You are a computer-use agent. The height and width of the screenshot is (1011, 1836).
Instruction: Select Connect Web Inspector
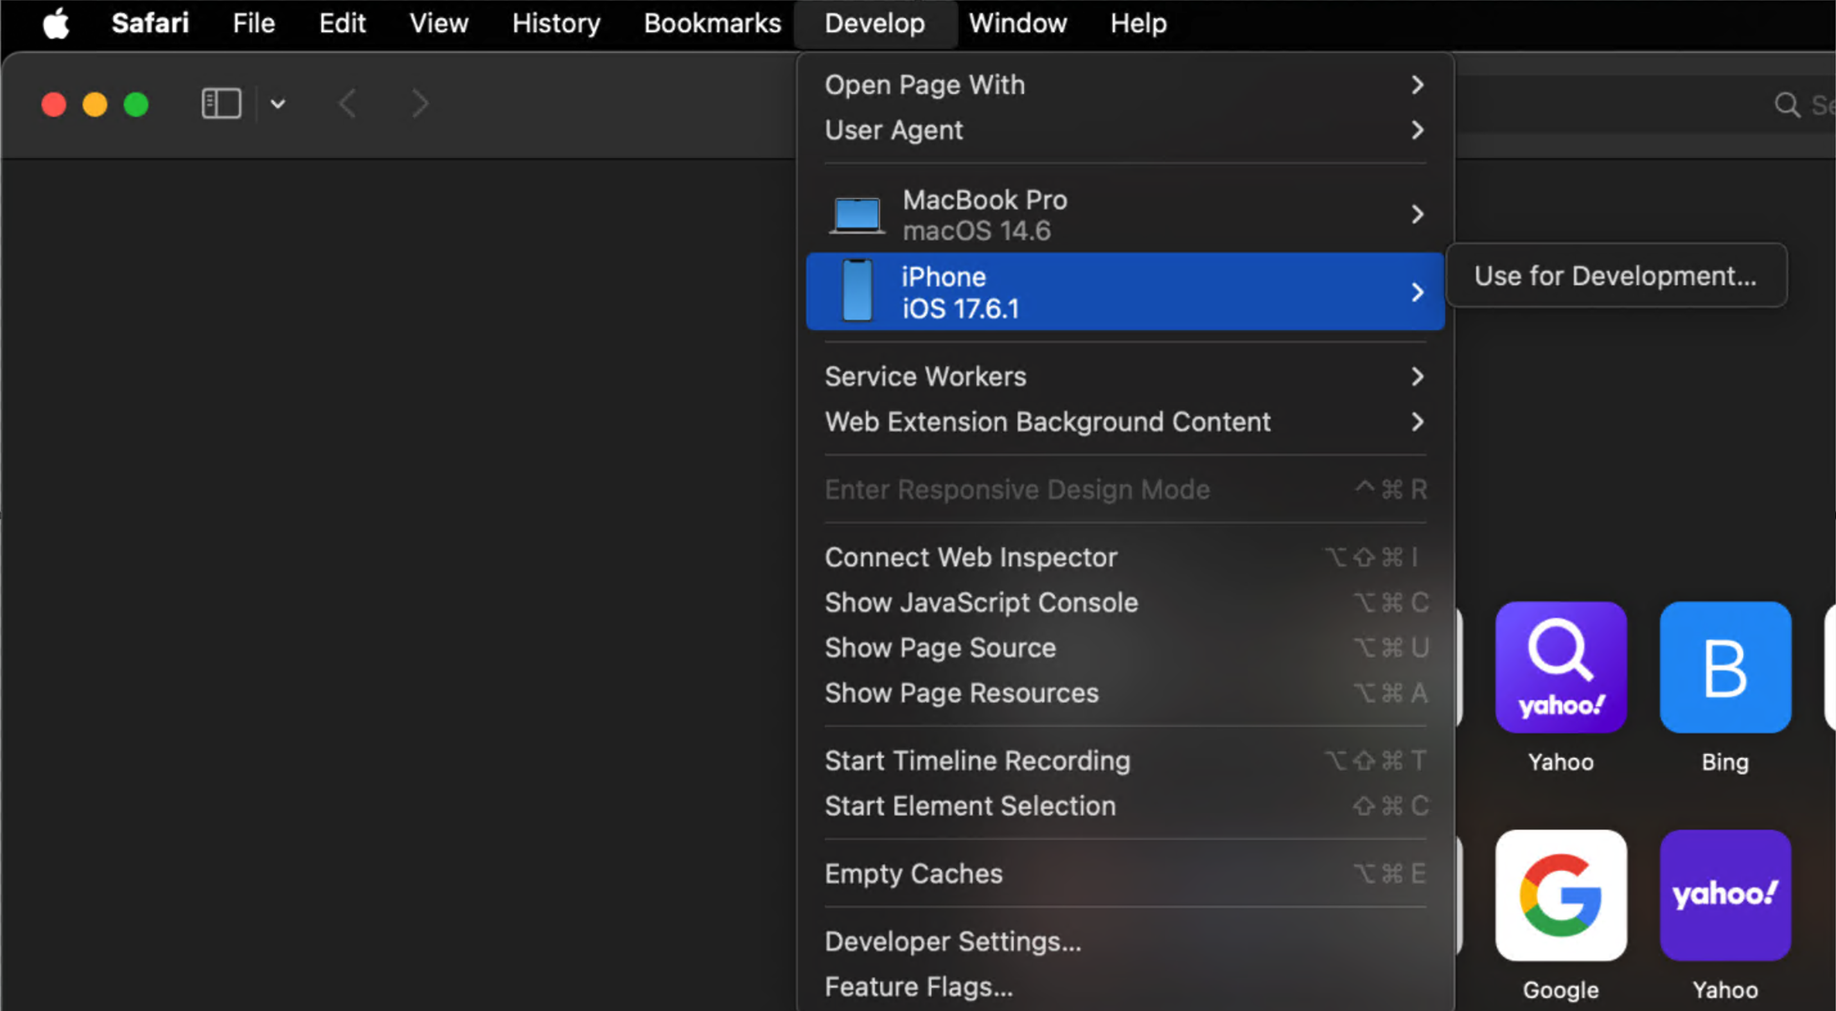pyautogui.click(x=971, y=557)
